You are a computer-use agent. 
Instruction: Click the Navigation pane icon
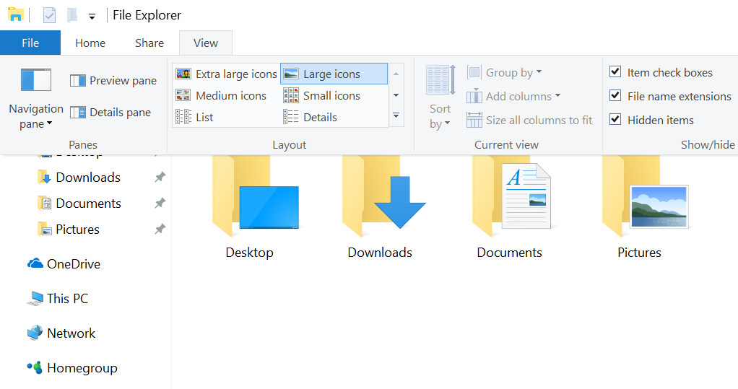coord(36,80)
